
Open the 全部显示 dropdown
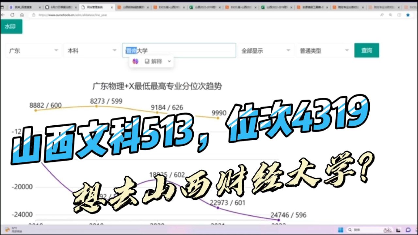[x=266, y=51]
